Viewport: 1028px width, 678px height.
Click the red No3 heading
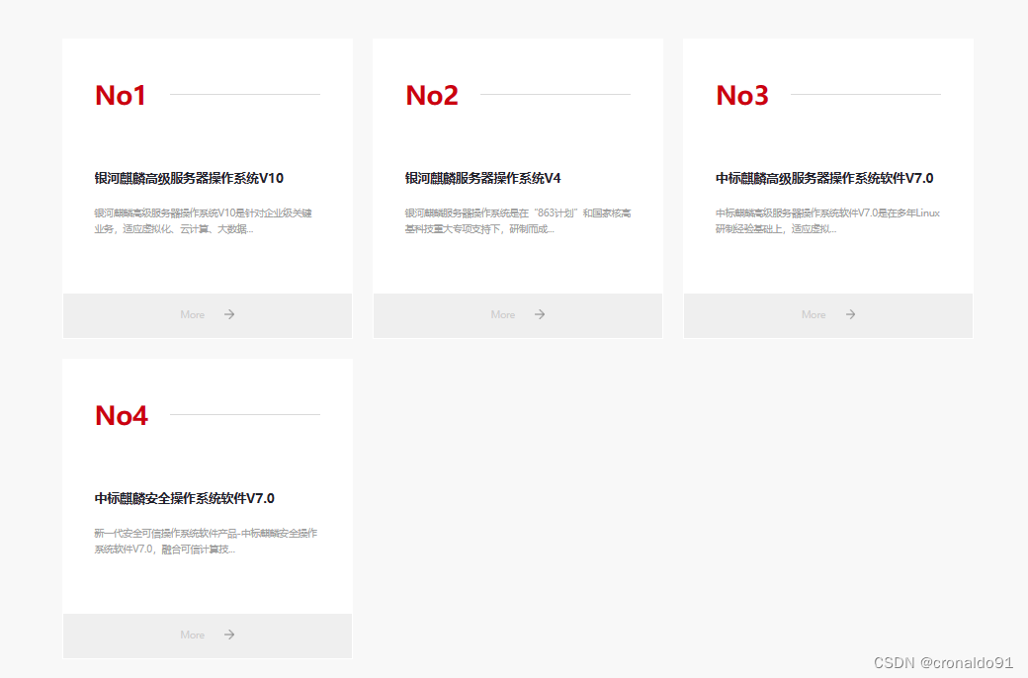pos(742,96)
